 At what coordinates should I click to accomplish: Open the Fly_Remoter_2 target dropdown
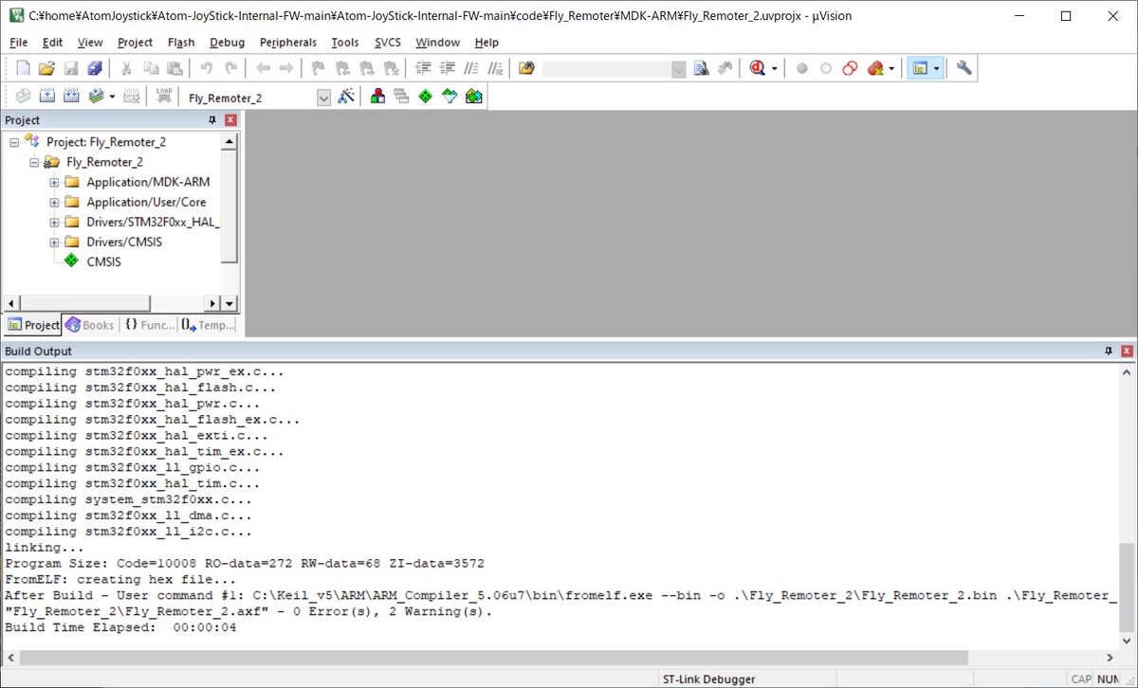click(323, 98)
